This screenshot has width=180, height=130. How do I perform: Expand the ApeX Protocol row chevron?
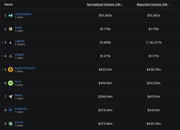pos(2,70)
